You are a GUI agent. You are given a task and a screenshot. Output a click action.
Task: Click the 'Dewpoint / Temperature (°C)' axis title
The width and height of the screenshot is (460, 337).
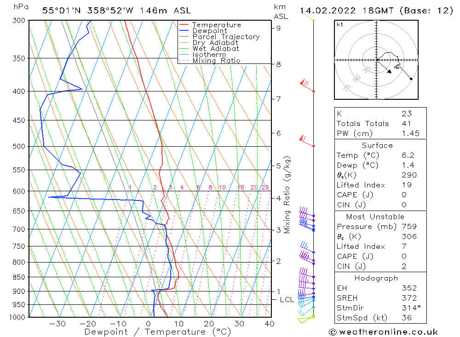(157, 332)
